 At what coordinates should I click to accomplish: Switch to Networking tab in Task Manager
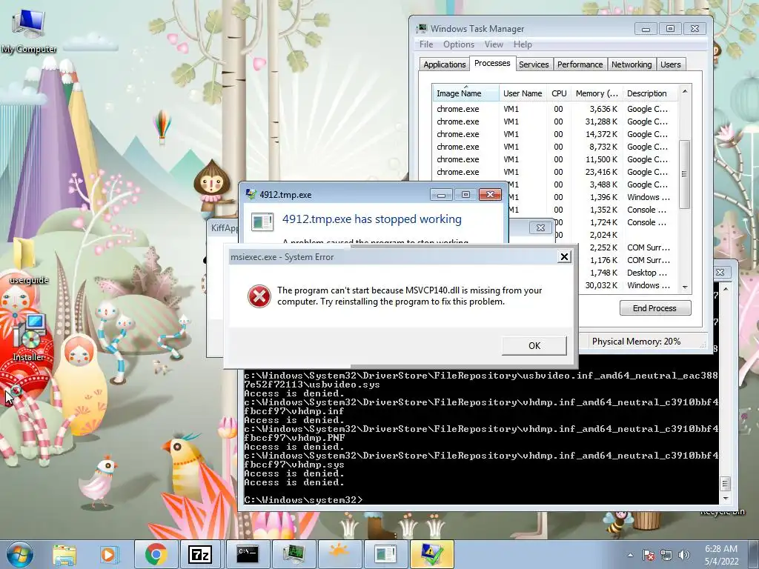[632, 64]
